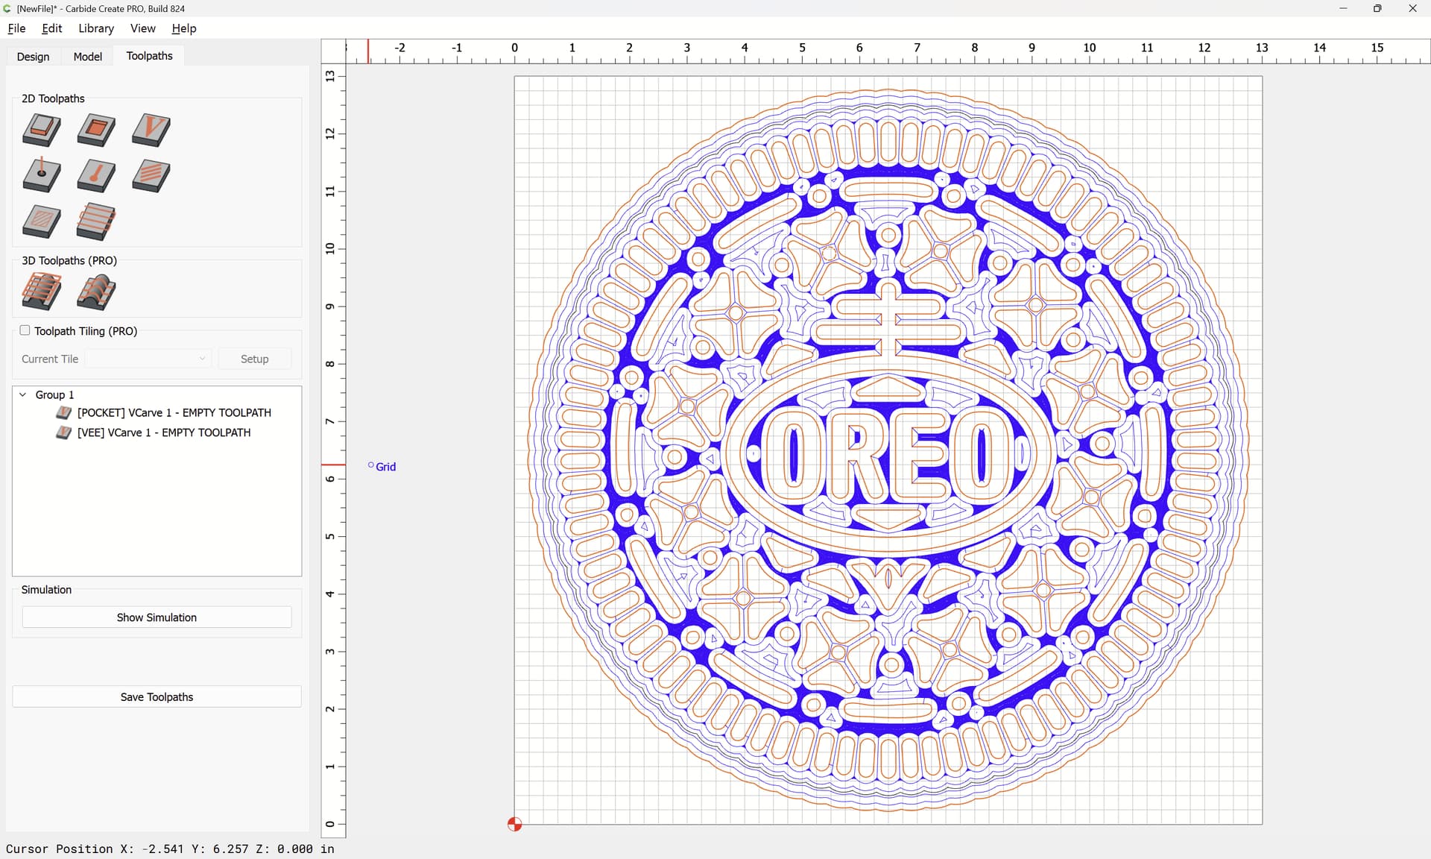The width and height of the screenshot is (1431, 859).
Task: Select the Face toolpath icon
Action: coord(96,221)
